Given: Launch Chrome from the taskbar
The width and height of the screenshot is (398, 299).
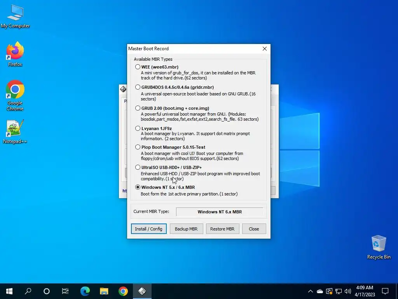Looking at the screenshot, I should pyautogui.click(x=123, y=291).
